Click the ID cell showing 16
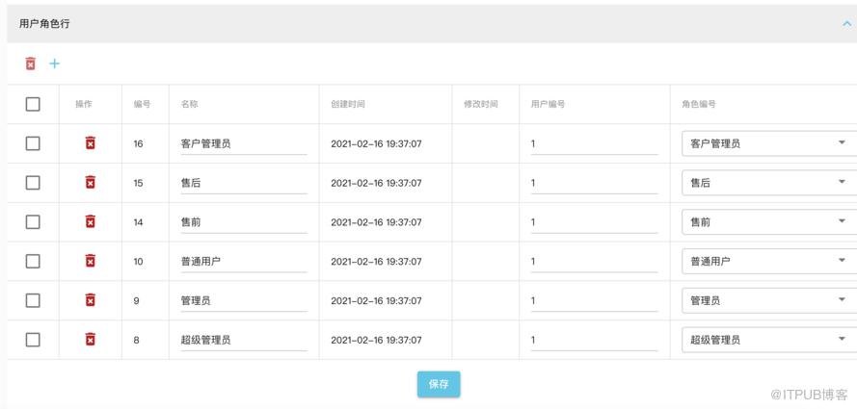 coord(138,144)
